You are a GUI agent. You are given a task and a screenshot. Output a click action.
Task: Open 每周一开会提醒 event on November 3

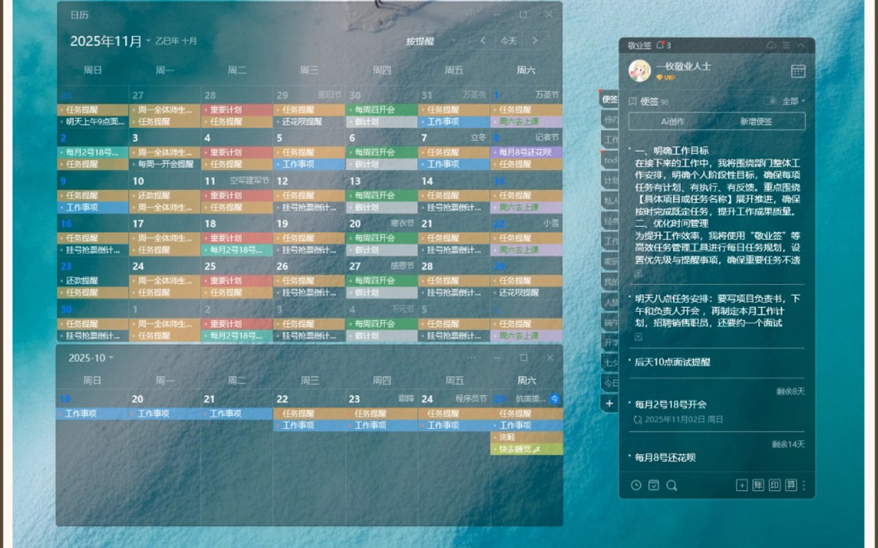pyautogui.click(x=165, y=164)
